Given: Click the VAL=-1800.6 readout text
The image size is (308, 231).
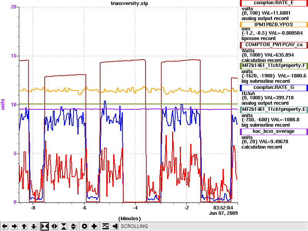Looking at the screenshot, I should coord(292,76).
